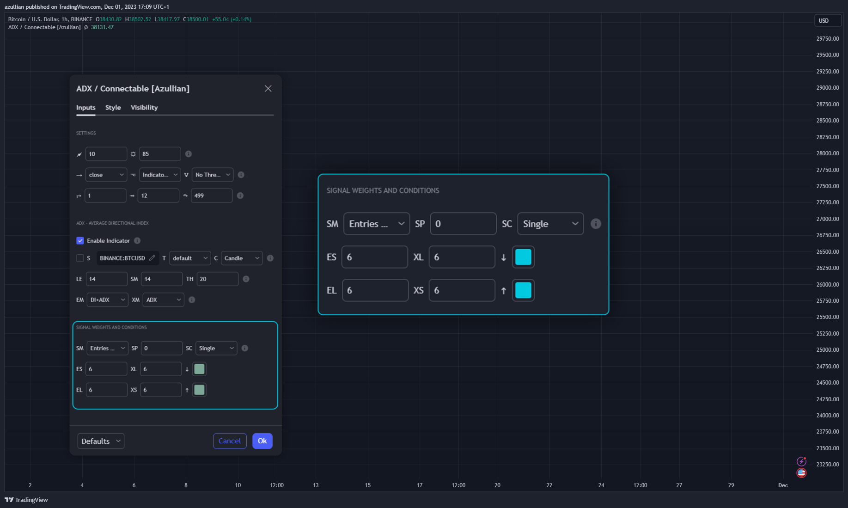This screenshot has width=848, height=508.
Task: Click the info icon next to No Thre... dropdown
Action: (241, 175)
